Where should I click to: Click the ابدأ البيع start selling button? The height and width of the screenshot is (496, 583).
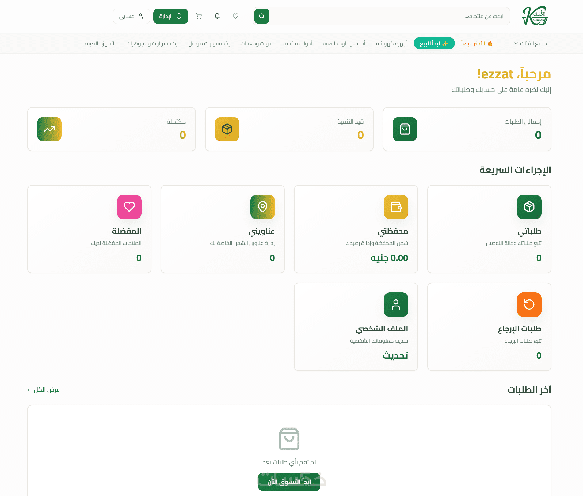[434, 43]
